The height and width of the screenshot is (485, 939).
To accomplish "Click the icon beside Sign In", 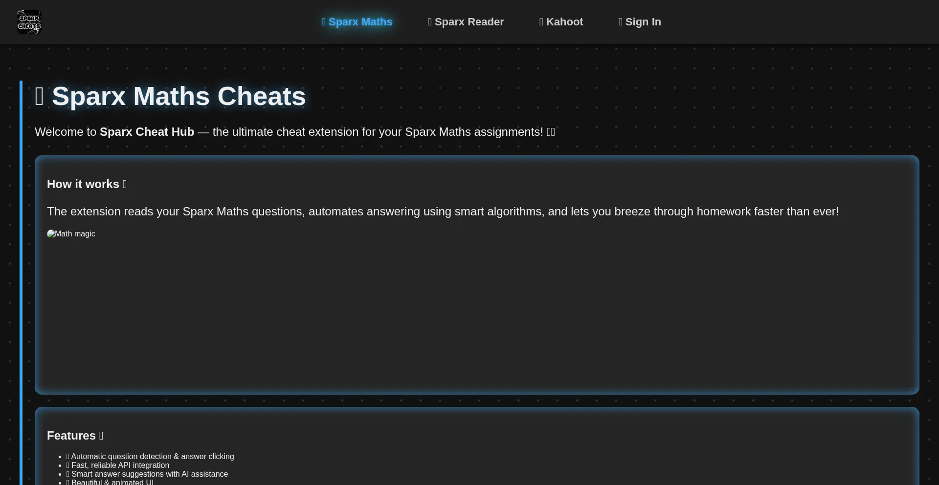I will (621, 22).
